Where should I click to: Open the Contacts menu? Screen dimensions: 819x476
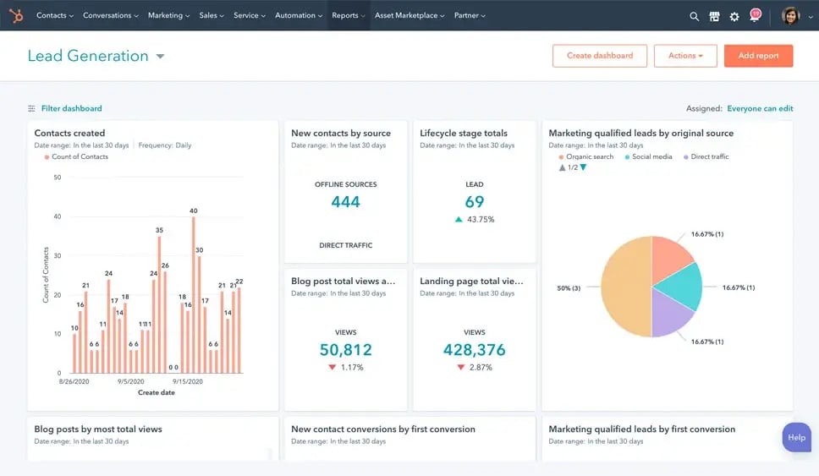pos(55,16)
